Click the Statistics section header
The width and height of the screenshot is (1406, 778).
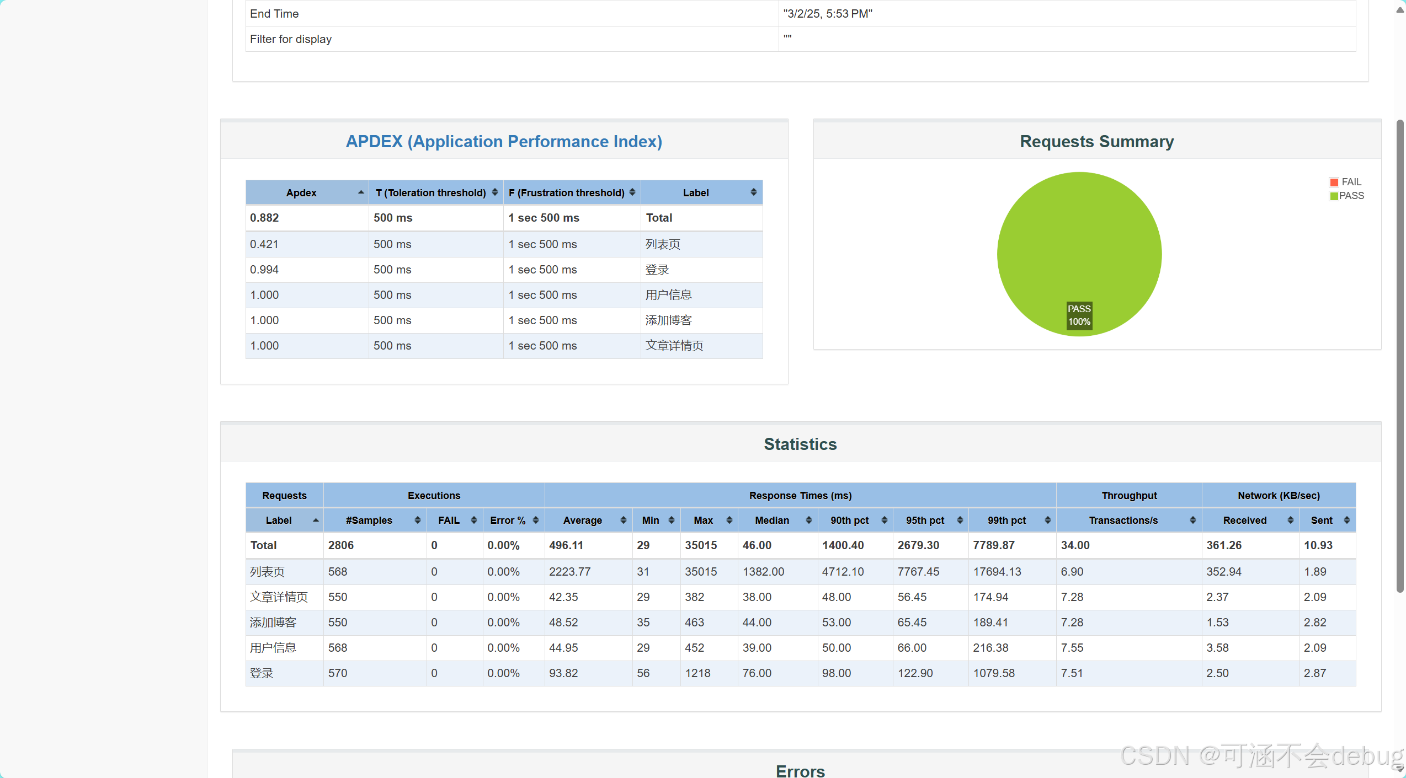pos(800,444)
